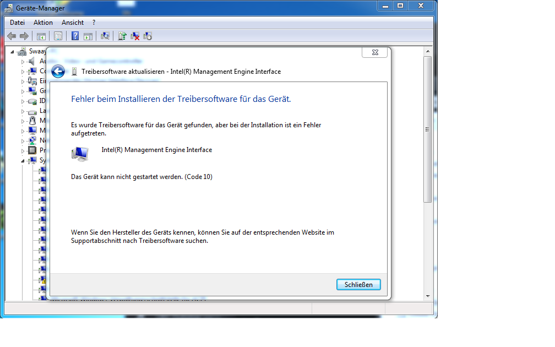Expand the Monitors category arrow

(23, 131)
